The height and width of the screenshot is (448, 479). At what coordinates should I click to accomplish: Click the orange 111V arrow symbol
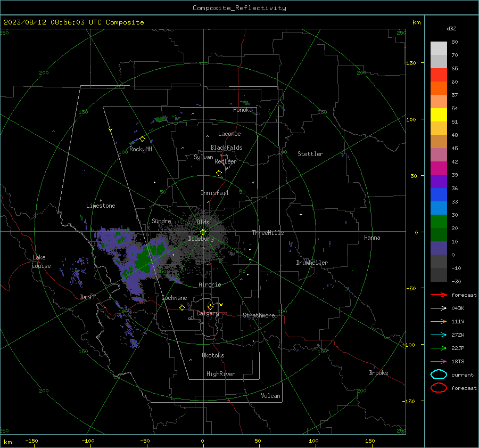(x=439, y=321)
